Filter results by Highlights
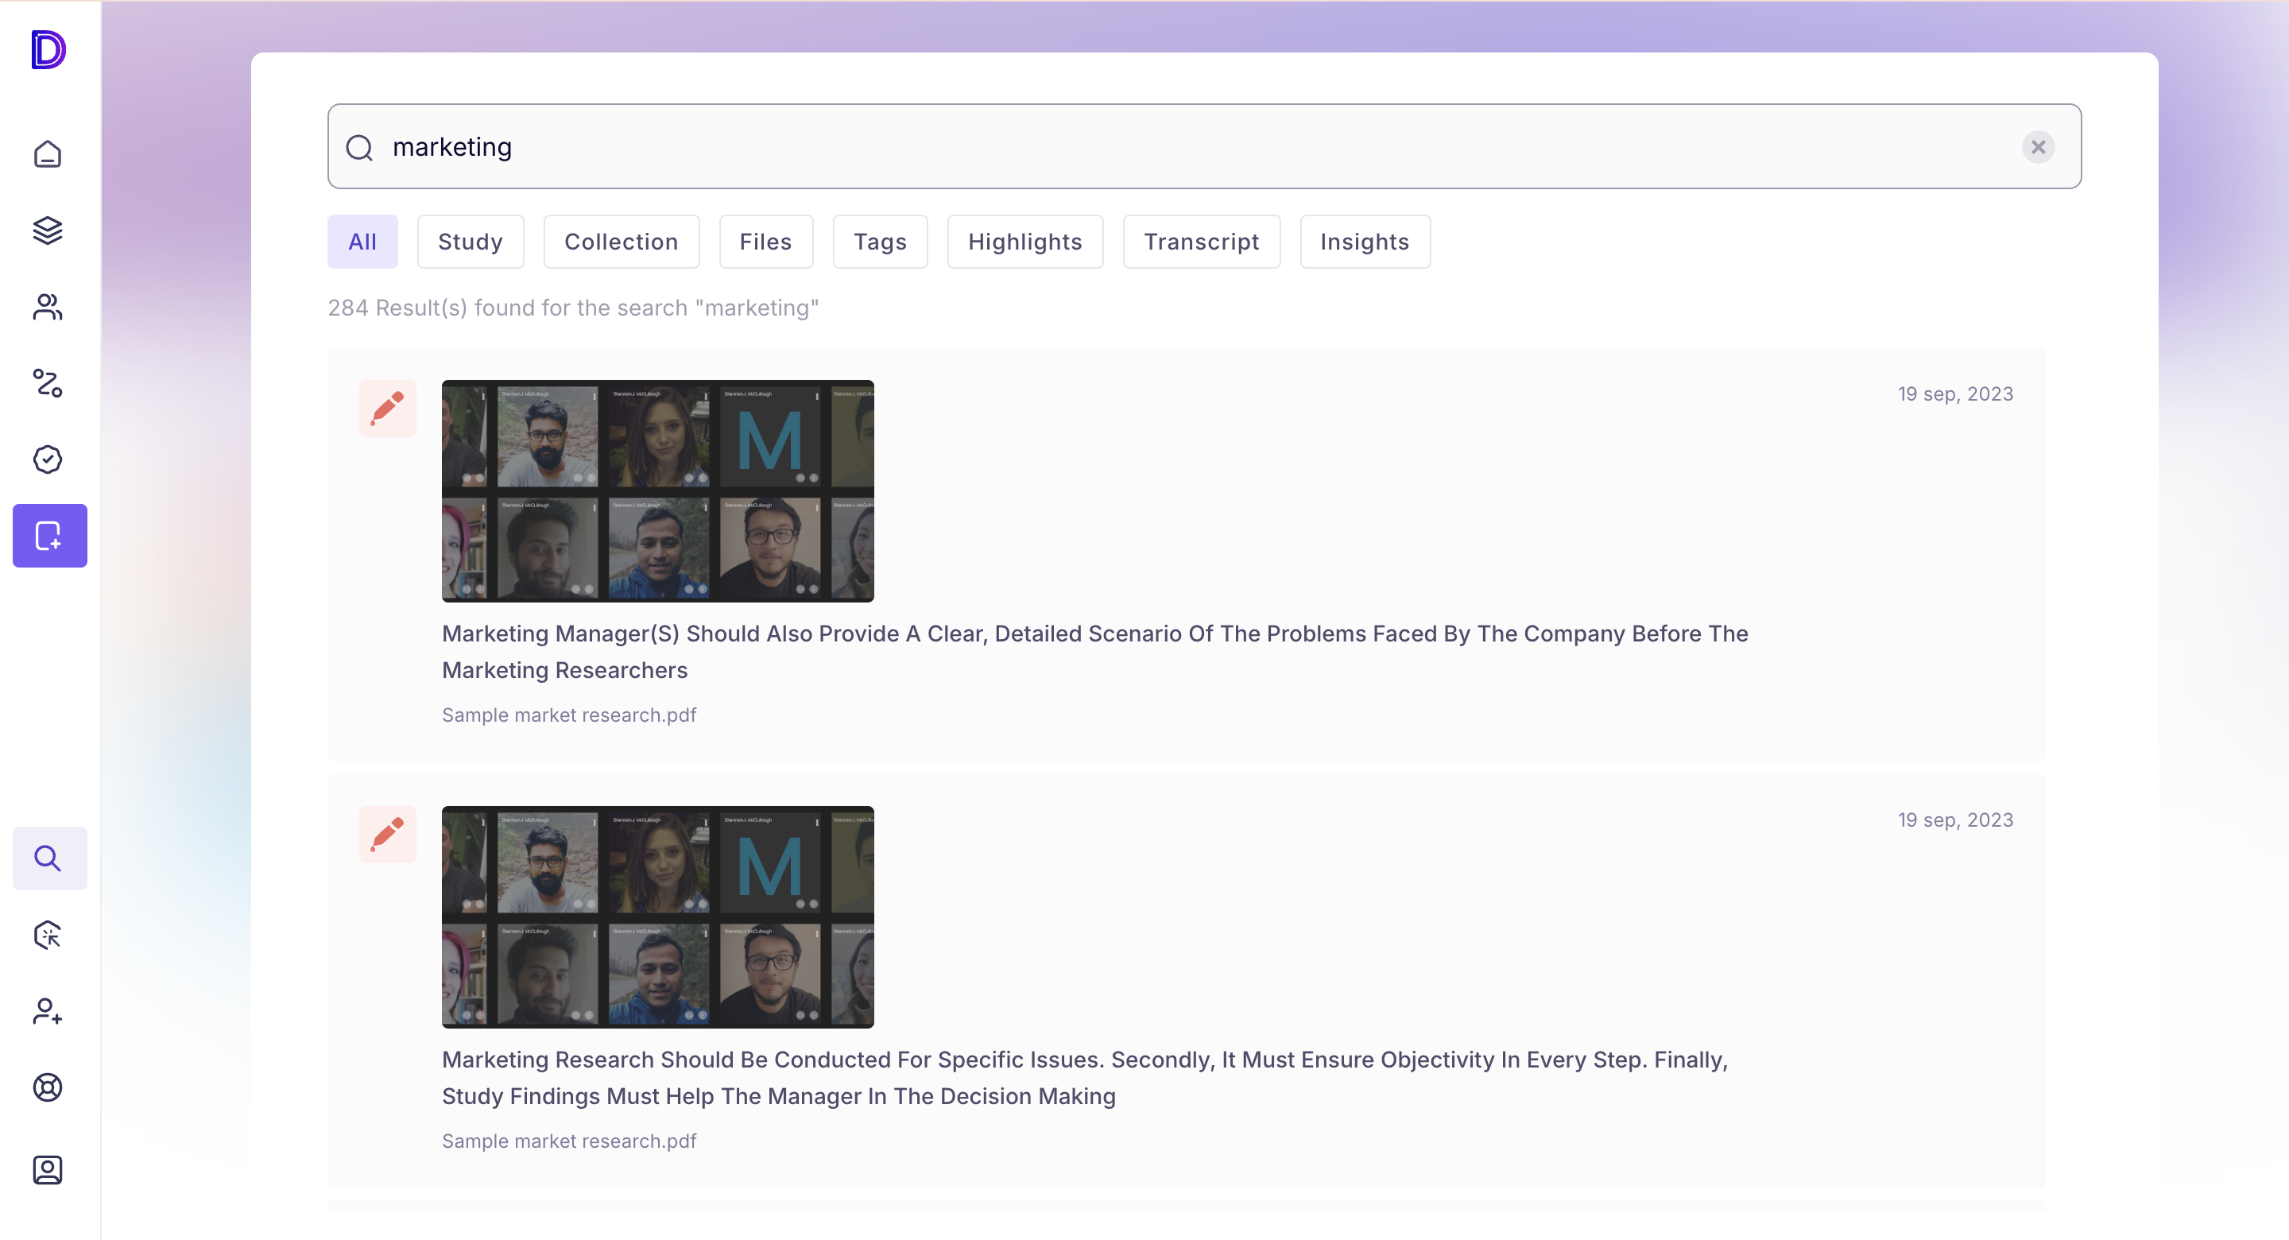Image resolution: width=2289 pixels, height=1240 pixels. (x=1024, y=241)
